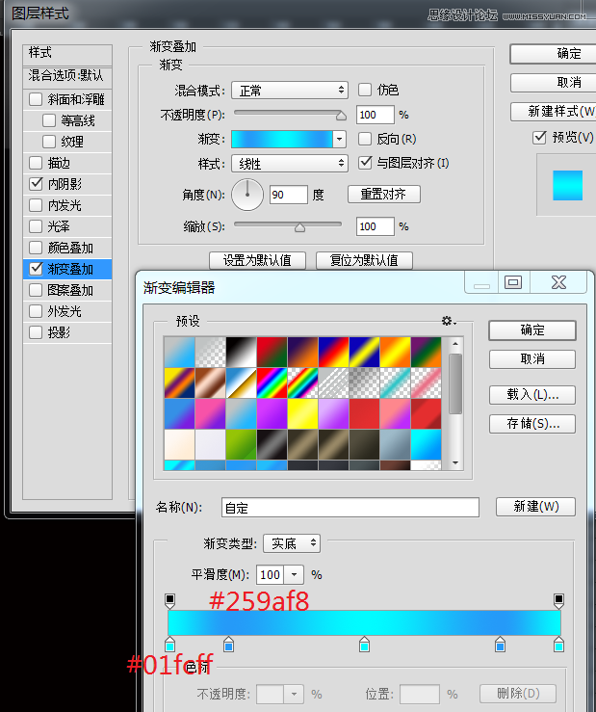Click the 缩放 input field showing 100
Screen dimensions: 596x712
375,226
